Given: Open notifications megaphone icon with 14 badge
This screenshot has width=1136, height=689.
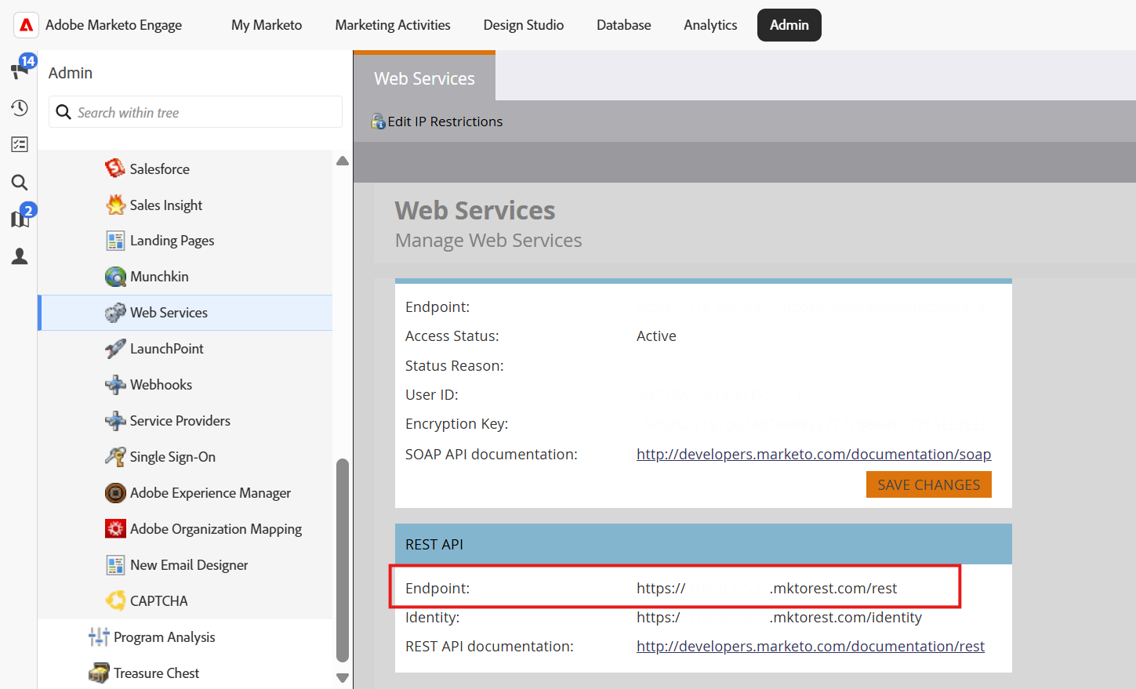Looking at the screenshot, I should (20, 71).
